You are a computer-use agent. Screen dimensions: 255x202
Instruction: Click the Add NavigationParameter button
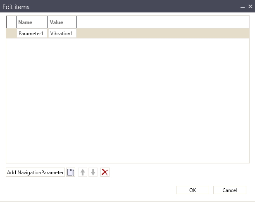click(x=36, y=173)
